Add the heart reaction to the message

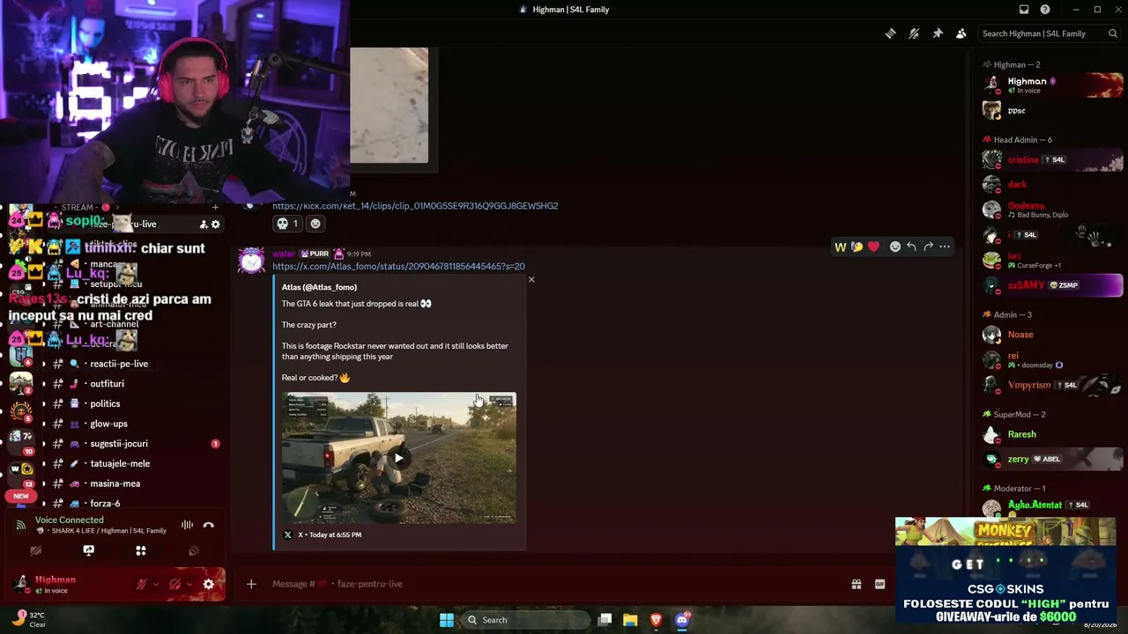coord(873,247)
